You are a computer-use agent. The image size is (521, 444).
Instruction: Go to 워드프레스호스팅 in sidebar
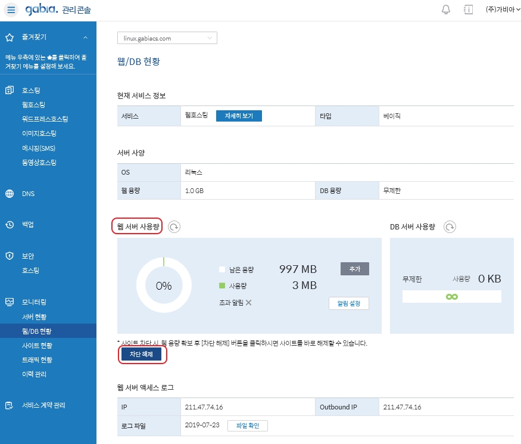[x=45, y=119]
